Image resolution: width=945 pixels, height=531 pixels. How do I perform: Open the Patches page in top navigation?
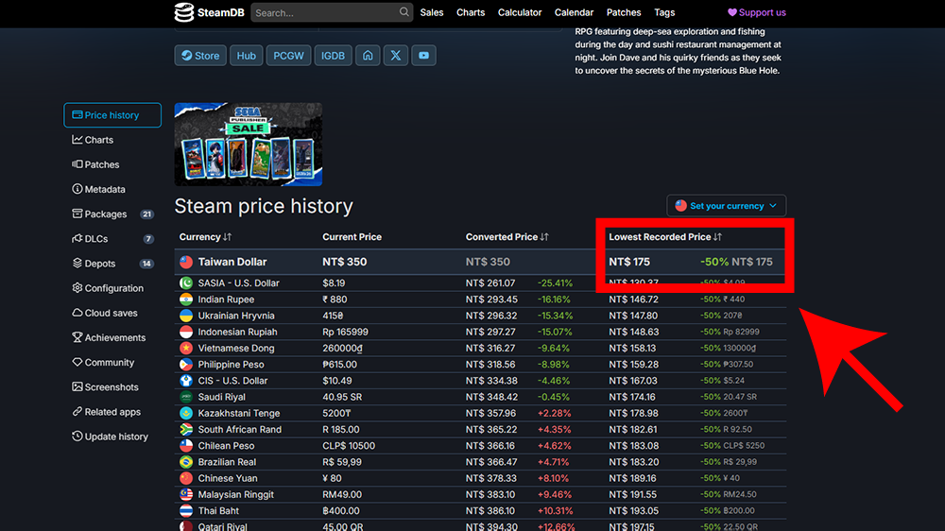[x=624, y=12]
